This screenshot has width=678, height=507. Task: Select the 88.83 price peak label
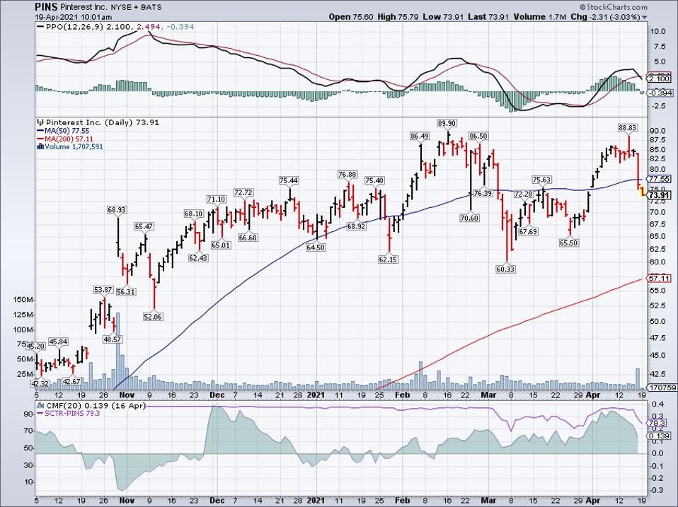[628, 127]
